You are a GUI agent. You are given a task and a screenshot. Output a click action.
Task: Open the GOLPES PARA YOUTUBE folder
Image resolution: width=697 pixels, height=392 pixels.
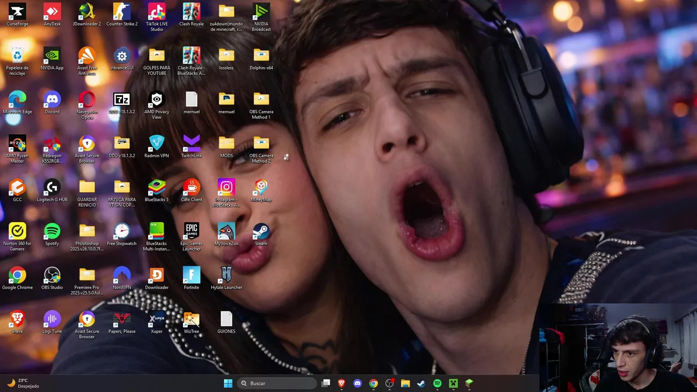pos(157,62)
